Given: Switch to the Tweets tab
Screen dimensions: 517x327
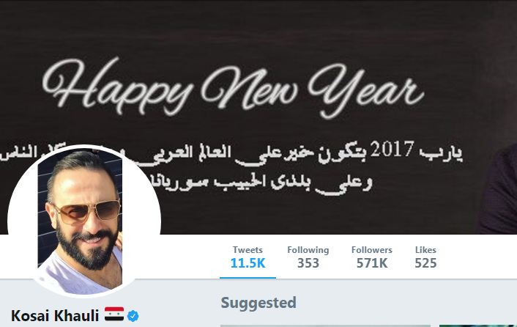Looking at the screenshot, I should (248, 257).
